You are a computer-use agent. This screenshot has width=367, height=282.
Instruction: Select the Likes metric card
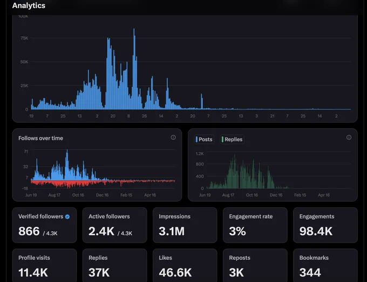185,265
